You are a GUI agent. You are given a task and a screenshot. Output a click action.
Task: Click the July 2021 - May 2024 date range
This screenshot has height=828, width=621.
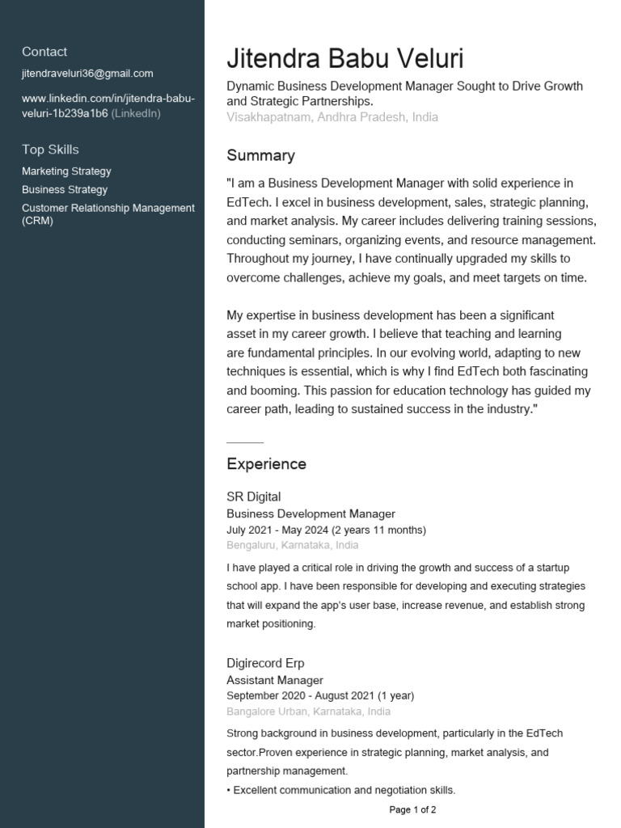point(326,530)
